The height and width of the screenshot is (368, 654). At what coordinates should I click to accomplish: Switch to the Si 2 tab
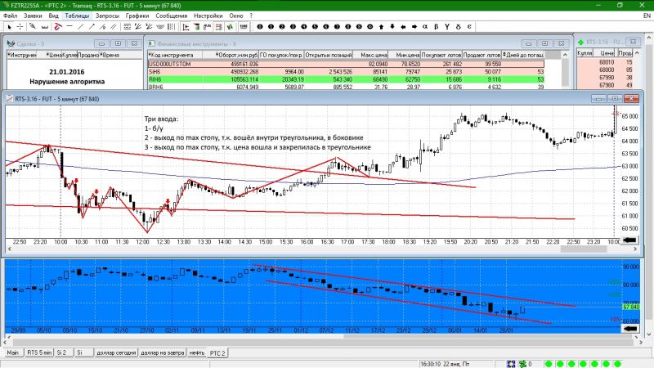pos(62,352)
